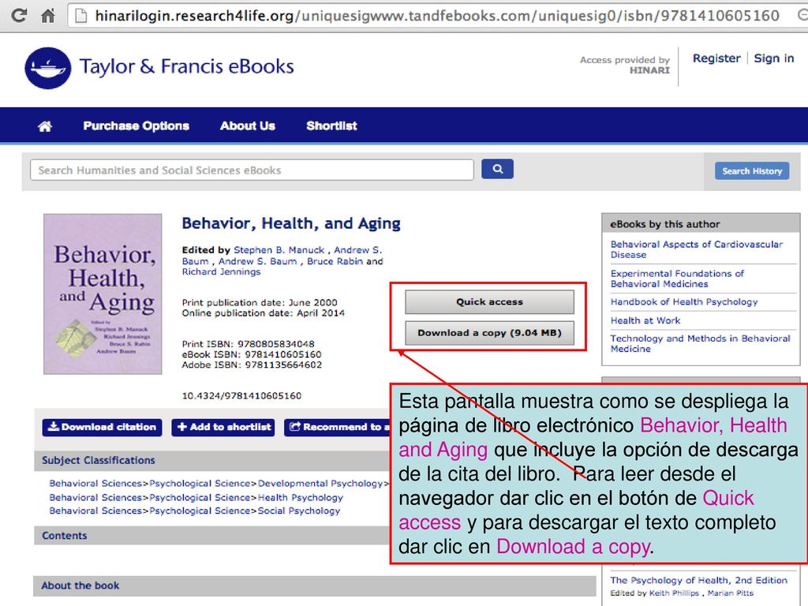Click the page icon in the address bar
The width and height of the screenshot is (808, 606).
[81, 16]
